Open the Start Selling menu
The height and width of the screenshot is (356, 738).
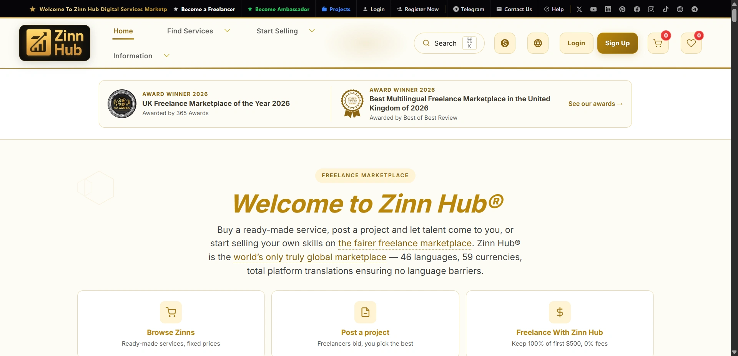tap(277, 31)
